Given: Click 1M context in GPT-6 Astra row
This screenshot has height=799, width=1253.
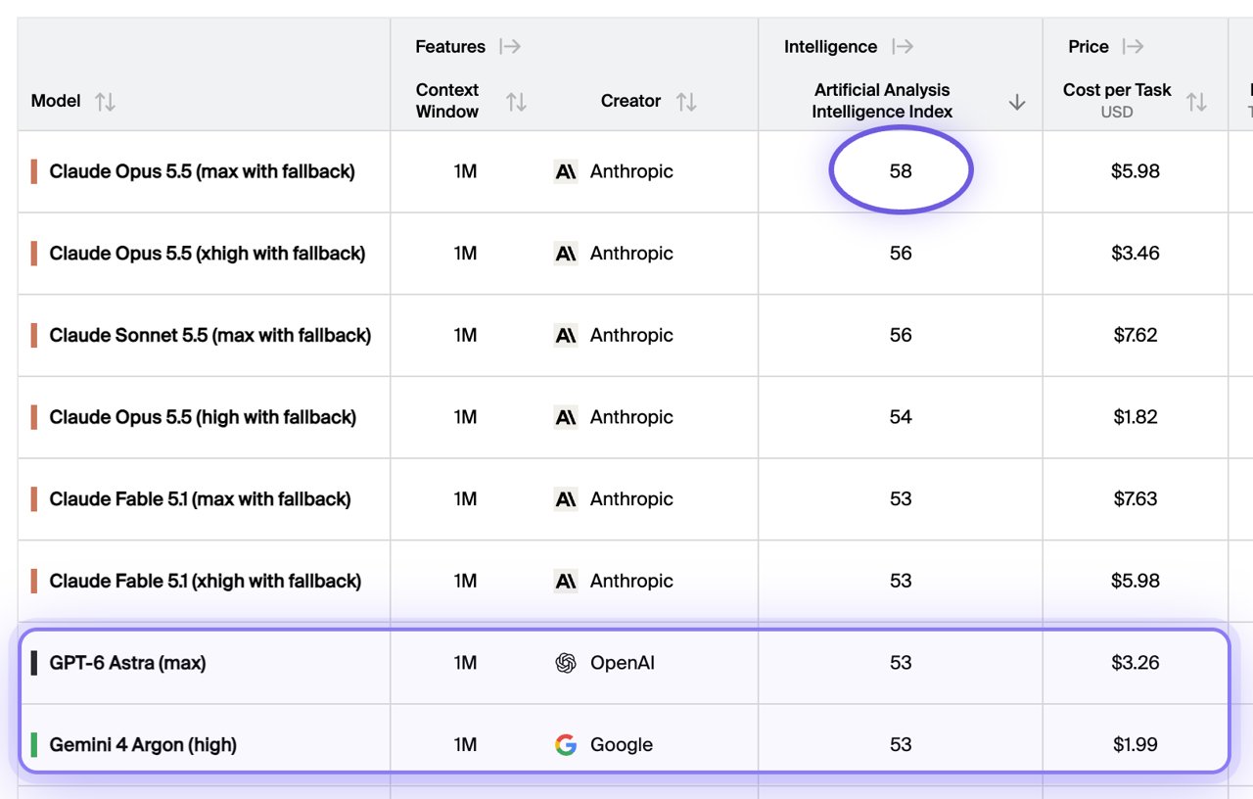Looking at the screenshot, I should [465, 663].
